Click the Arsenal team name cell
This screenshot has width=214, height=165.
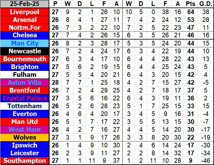24,20
